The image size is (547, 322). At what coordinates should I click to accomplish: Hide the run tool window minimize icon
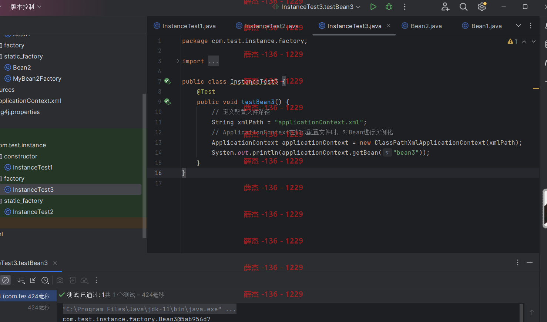530,262
